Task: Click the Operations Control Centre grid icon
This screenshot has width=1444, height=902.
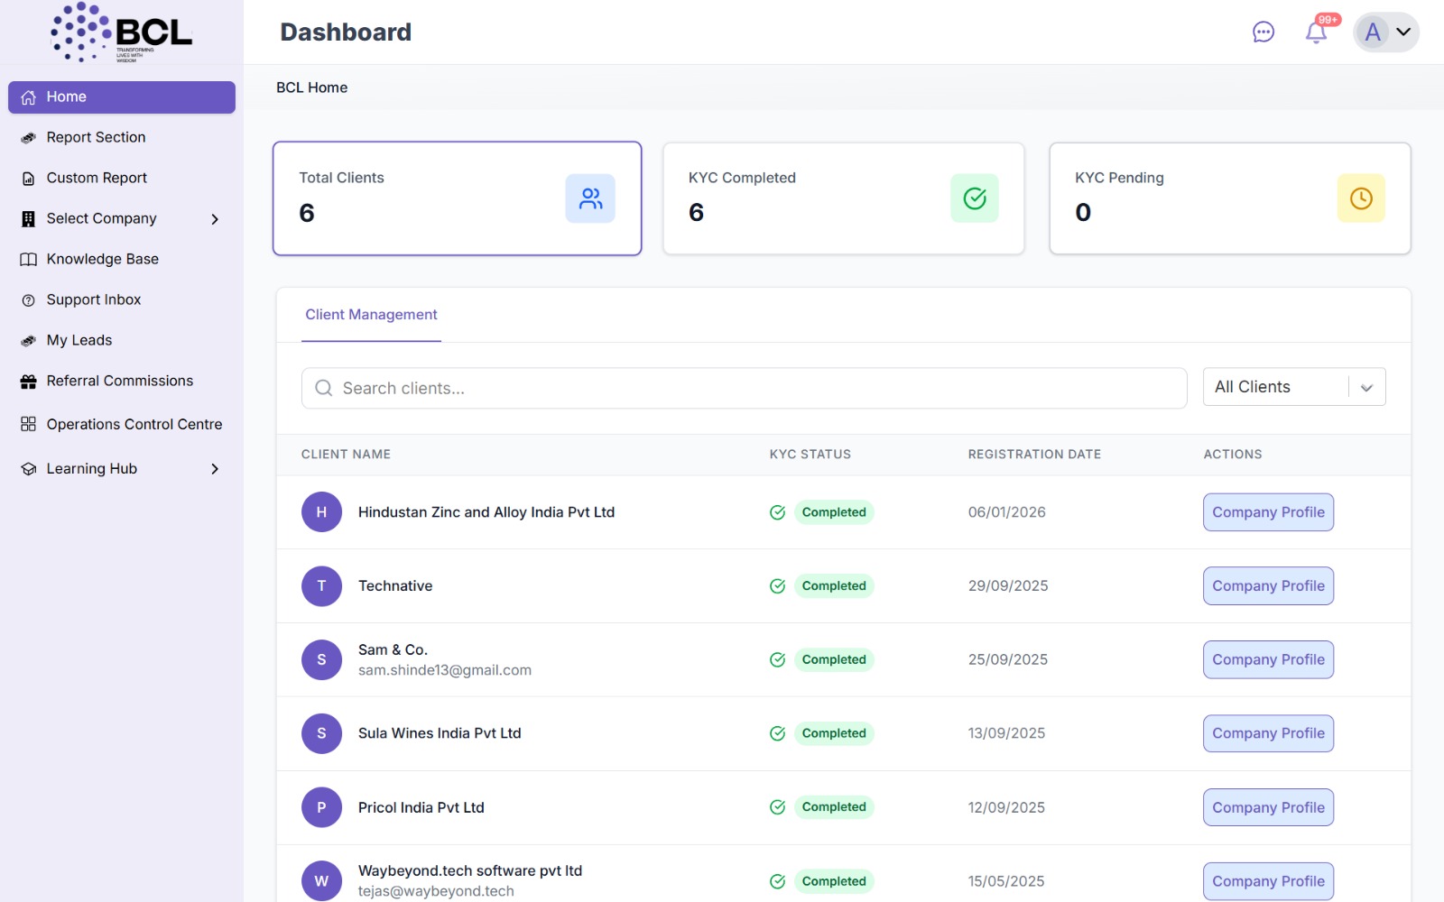Action: 29,424
